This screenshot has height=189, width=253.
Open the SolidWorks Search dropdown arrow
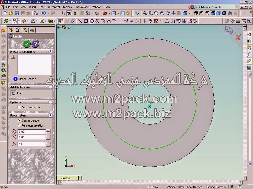pos(196,7)
